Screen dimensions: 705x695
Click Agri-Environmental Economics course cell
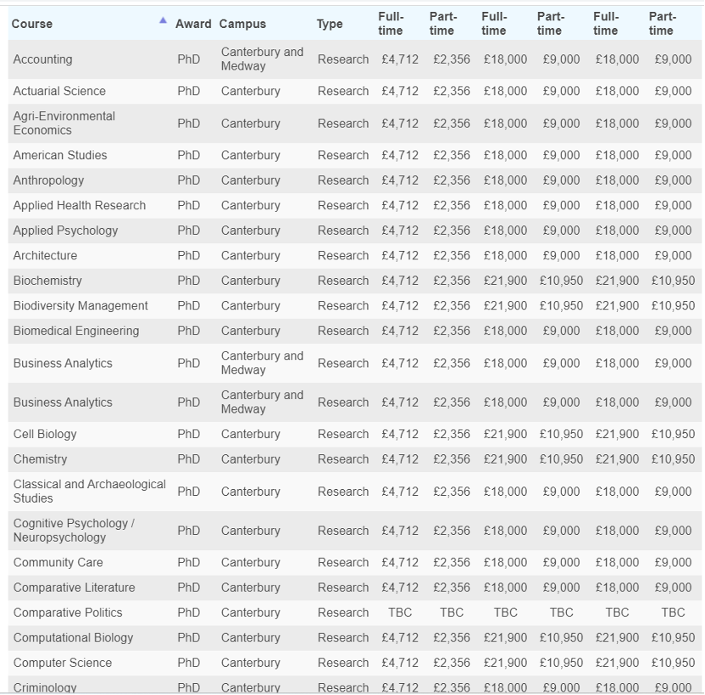64,123
